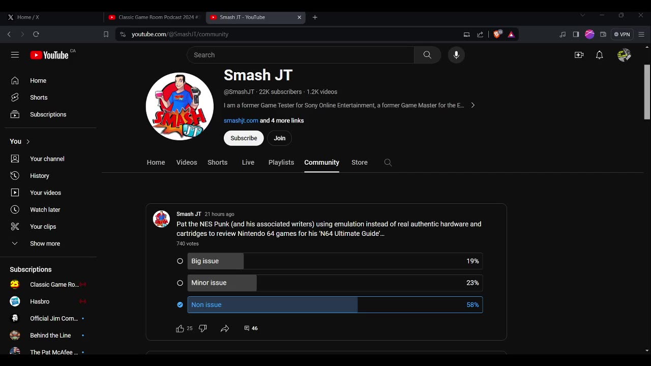This screenshot has height=366, width=651.
Task: Switch to Classic Game Room Podcast tab
Action: [x=154, y=17]
